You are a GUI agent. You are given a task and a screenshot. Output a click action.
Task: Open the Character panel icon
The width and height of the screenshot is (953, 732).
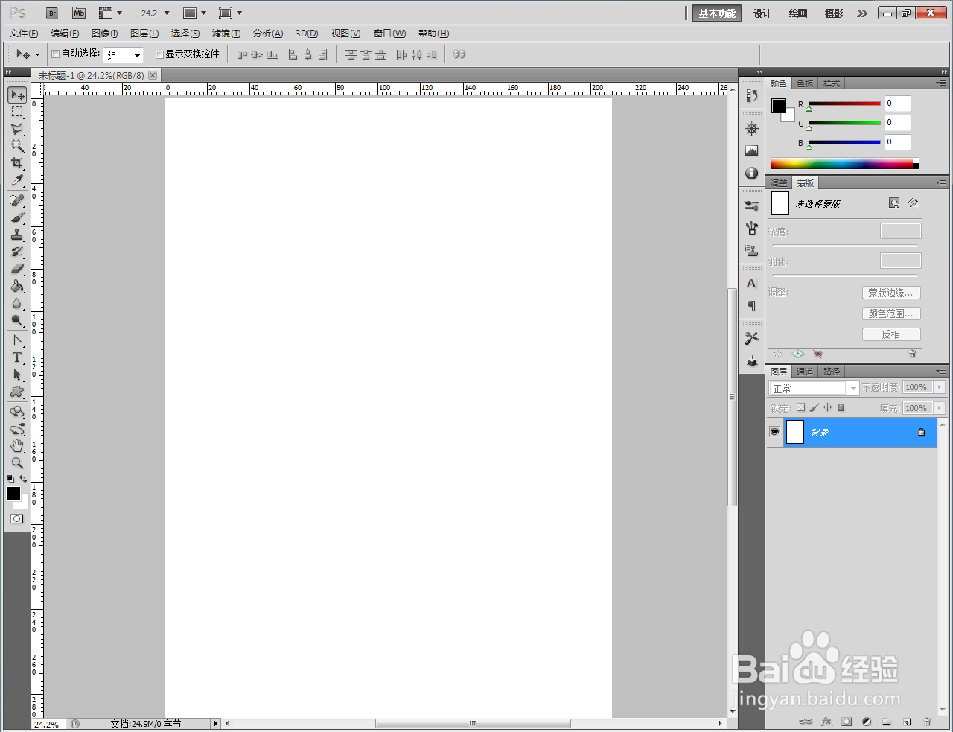[x=751, y=283]
